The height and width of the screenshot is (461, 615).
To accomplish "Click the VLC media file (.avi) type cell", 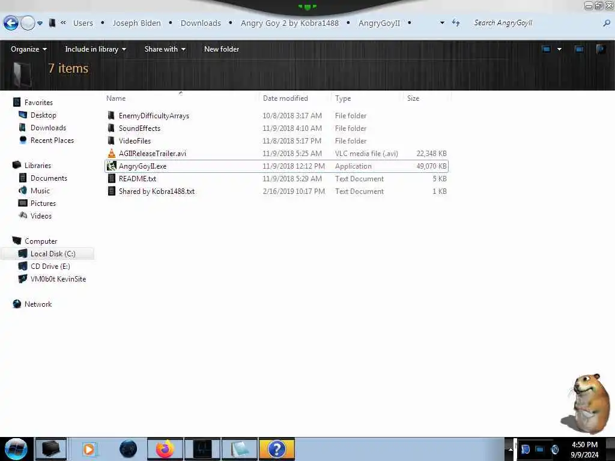I will coord(366,153).
